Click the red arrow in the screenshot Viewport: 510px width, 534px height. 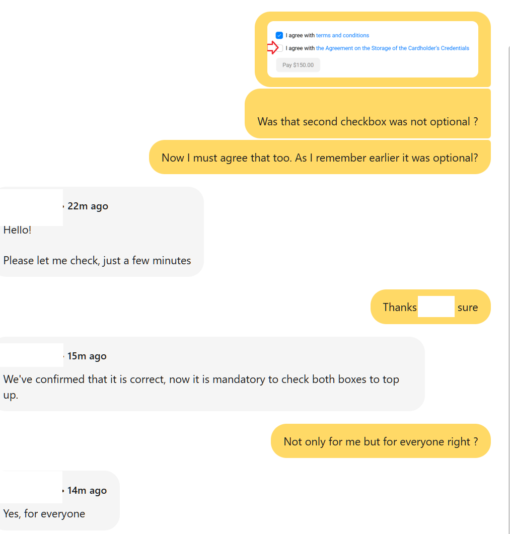273,47
